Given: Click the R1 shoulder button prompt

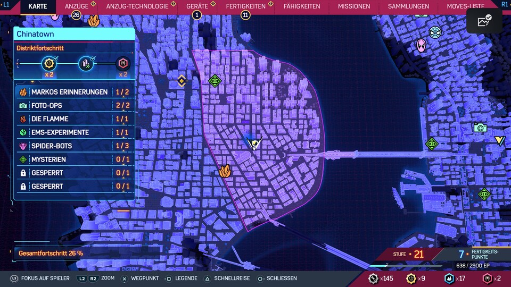Looking at the screenshot, I should tap(505, 5).
